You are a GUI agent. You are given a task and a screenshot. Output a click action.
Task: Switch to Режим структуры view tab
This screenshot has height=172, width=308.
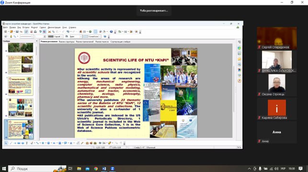tap(67, 41)
